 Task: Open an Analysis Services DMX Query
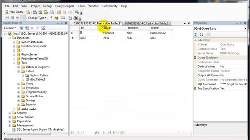40,12
